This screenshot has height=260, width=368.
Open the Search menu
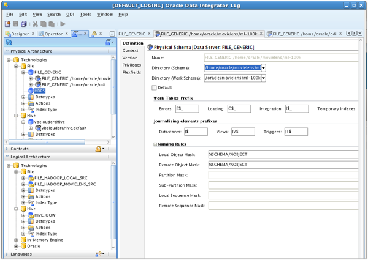pyautogui.click(x=54, y=15)
